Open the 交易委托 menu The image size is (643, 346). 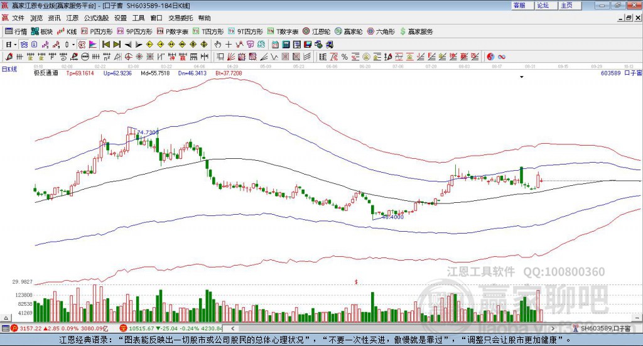[180, 18]
